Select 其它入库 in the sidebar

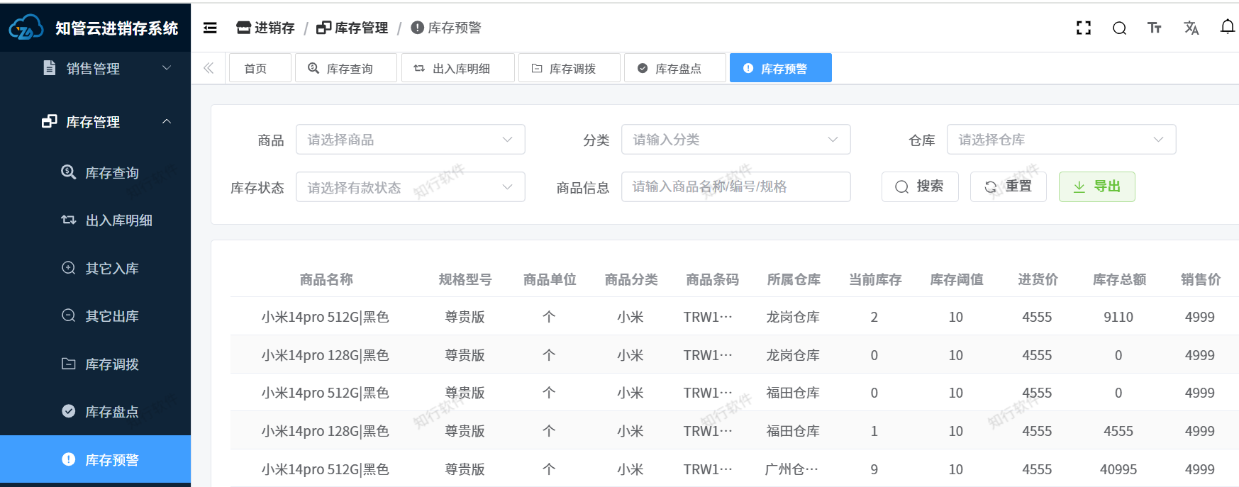(x=111, y=269)
